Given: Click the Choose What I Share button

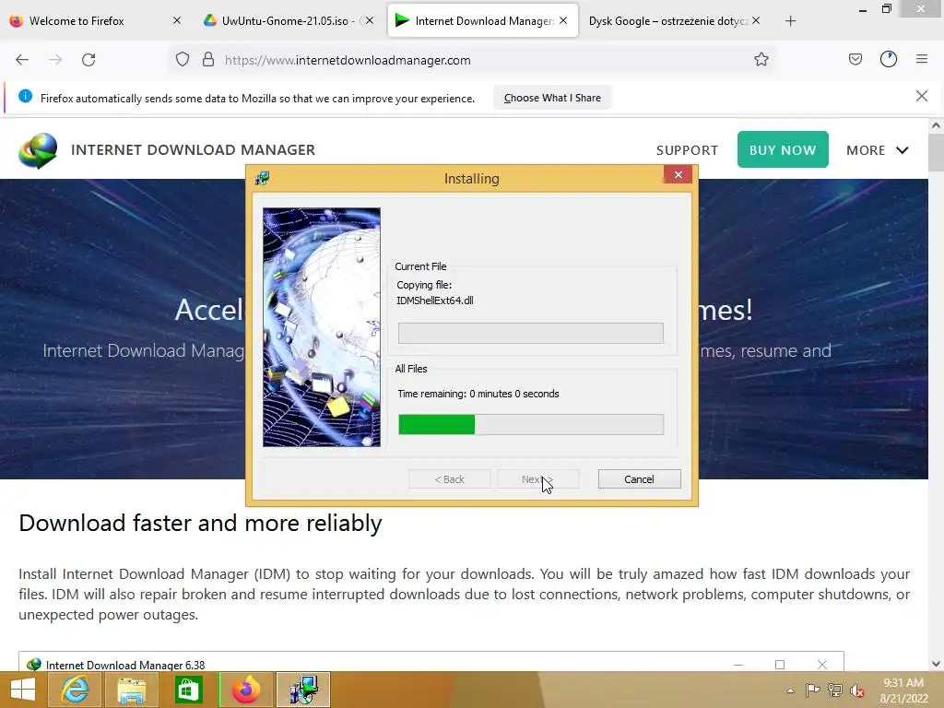Looking at the screenshot, I should pos(552,98).
